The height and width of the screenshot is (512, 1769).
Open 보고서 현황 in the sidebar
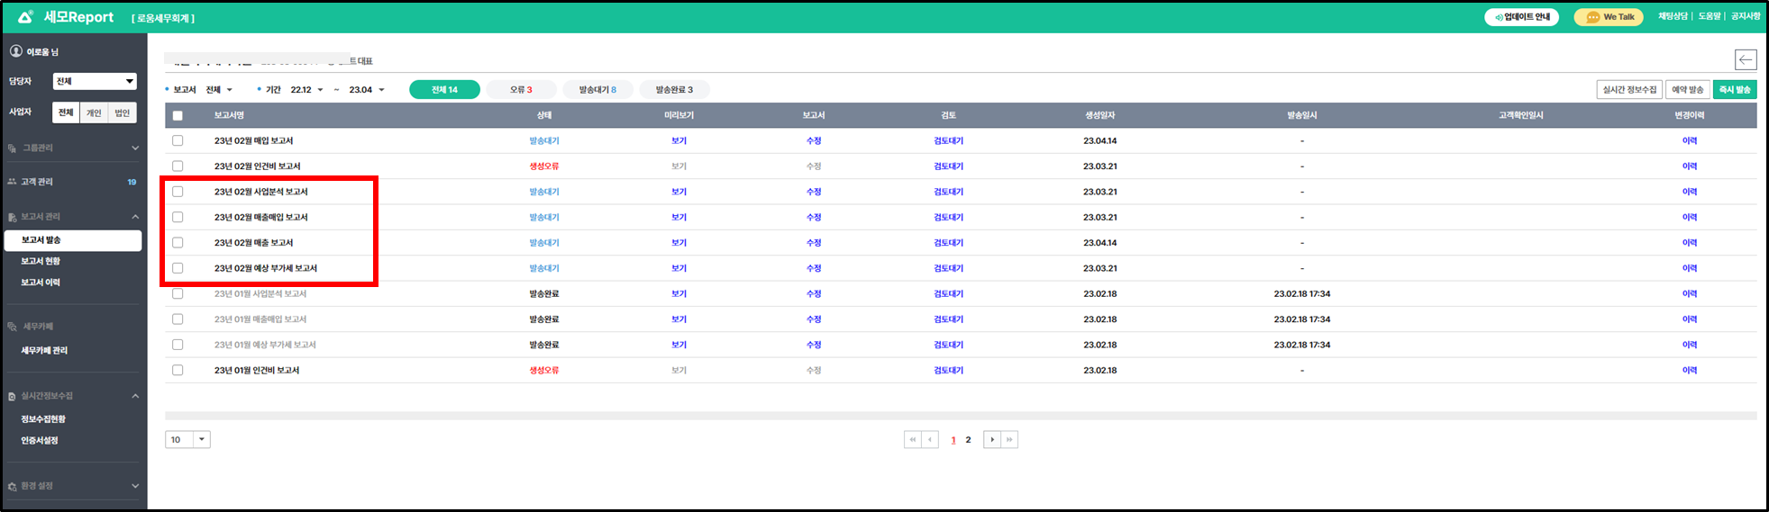(x=41, y=261)
